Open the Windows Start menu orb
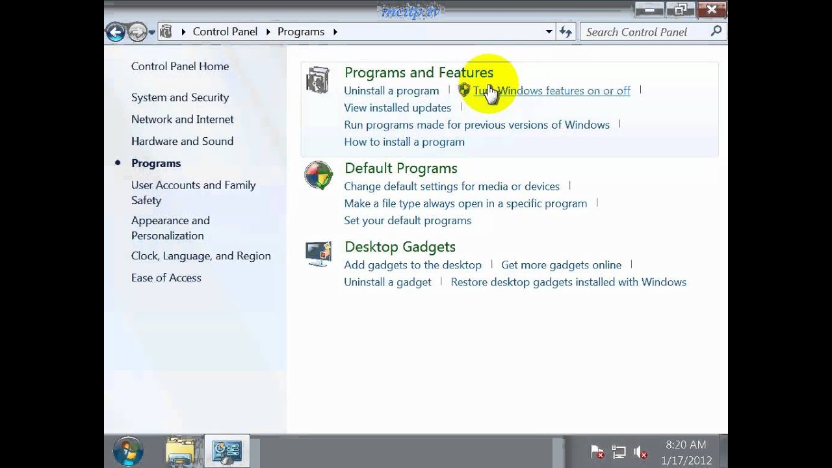This screenshot has height=468, width=832. [x=128, y=452]
